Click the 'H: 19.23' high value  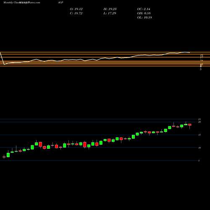coord(110,9)
